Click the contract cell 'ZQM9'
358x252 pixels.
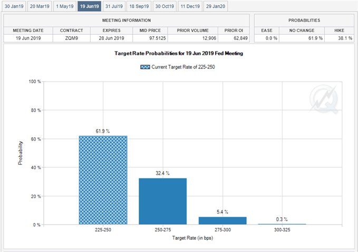[x=72, y=38]
